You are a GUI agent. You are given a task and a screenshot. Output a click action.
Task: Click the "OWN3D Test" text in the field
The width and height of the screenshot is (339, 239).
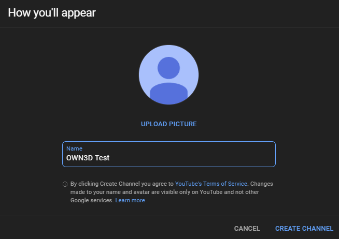coord(88,158)
